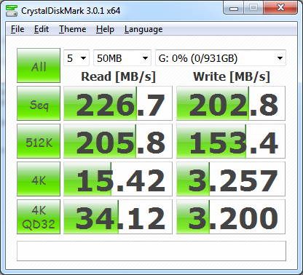303x275 pixels.
Task: Run all benchmarks with the All button
Action: coord(39,65)
